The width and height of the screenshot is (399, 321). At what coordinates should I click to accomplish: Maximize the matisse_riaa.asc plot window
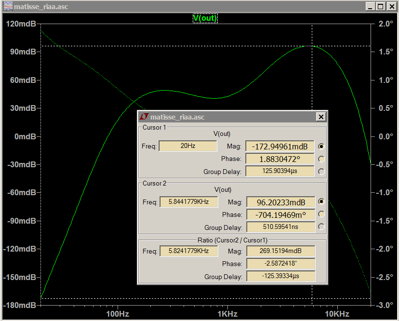coord(380,6)
